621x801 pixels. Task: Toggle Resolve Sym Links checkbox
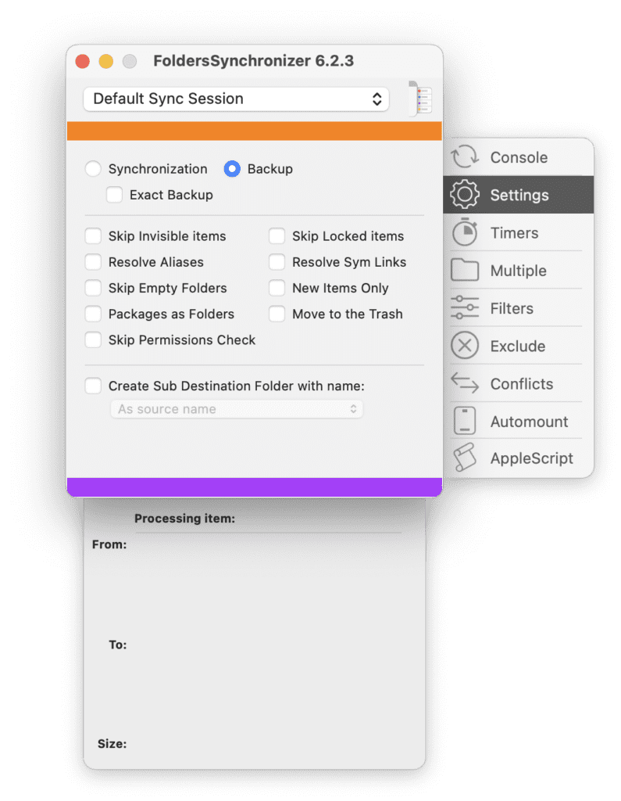277,262
